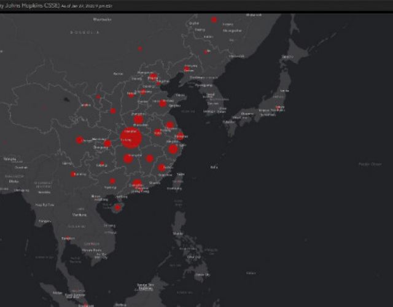Click the Jiangxi red circle
393x307 pixels.
(149, 158)
